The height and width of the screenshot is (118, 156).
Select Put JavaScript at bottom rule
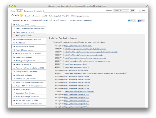[29, 46]
